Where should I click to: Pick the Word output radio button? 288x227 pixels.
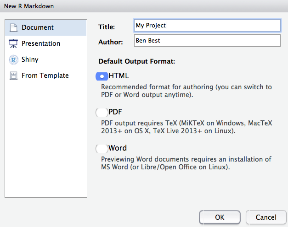(101, 148)
